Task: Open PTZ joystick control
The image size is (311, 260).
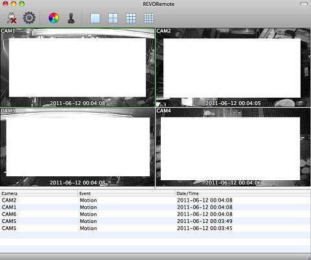Action: coord(71,18)
